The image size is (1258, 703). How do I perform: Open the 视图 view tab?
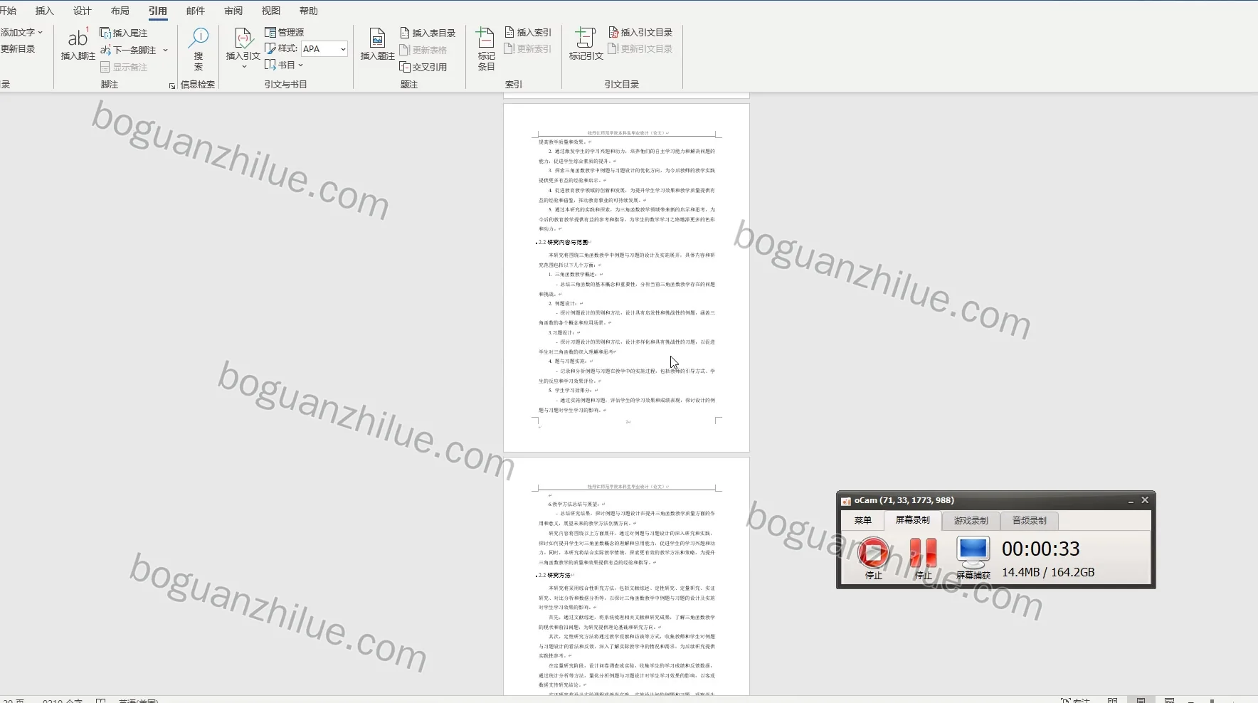pyautogui.click(x=271, y=11)
